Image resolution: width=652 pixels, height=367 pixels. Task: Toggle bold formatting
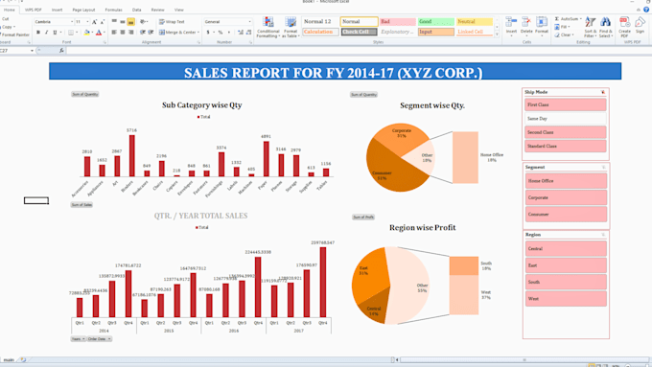(x=38, y=32)
